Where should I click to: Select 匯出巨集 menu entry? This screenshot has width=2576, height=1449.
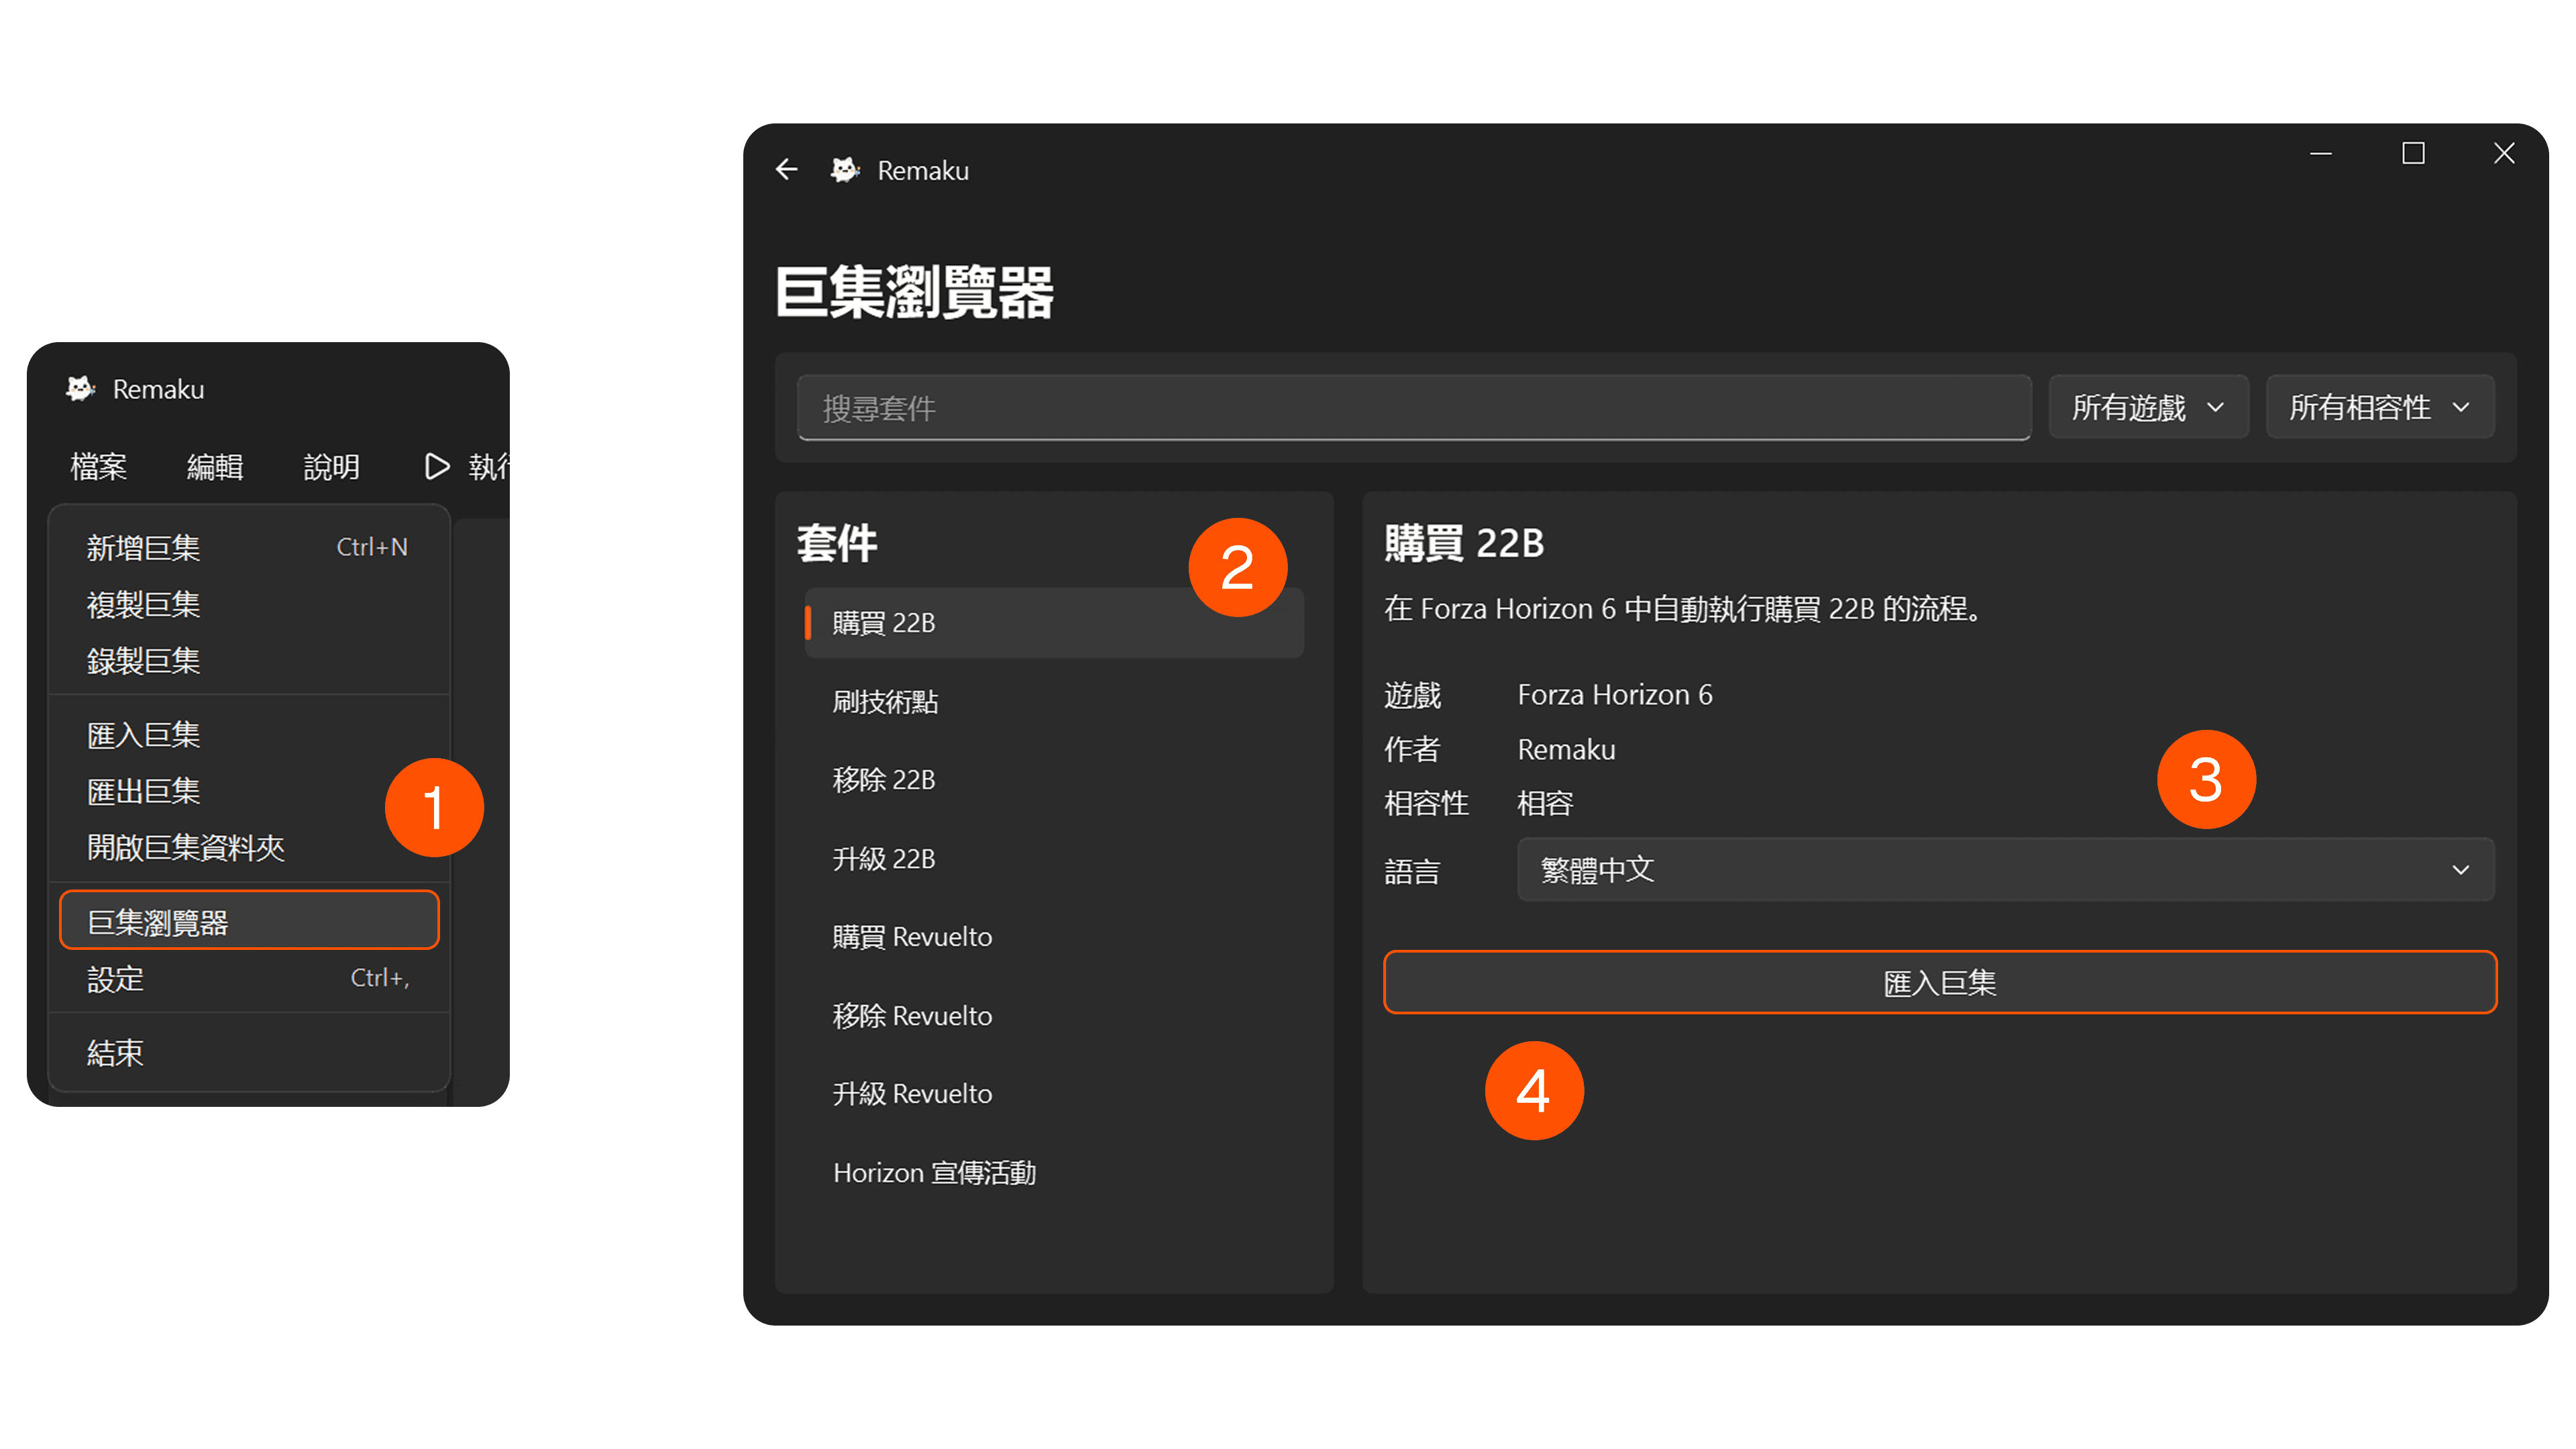coord(249,791)
